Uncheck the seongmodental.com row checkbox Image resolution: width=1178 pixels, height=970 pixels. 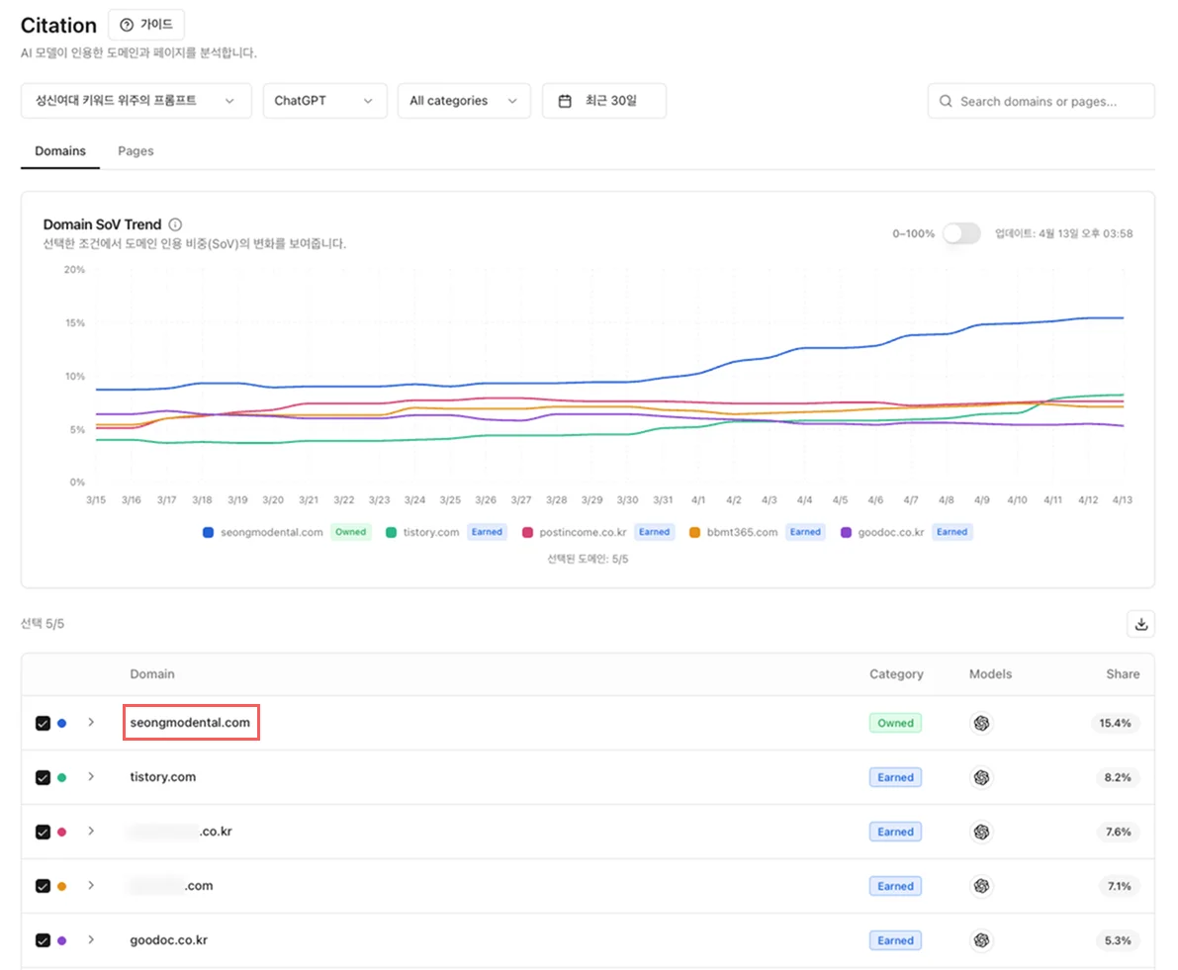coord(43,723)
